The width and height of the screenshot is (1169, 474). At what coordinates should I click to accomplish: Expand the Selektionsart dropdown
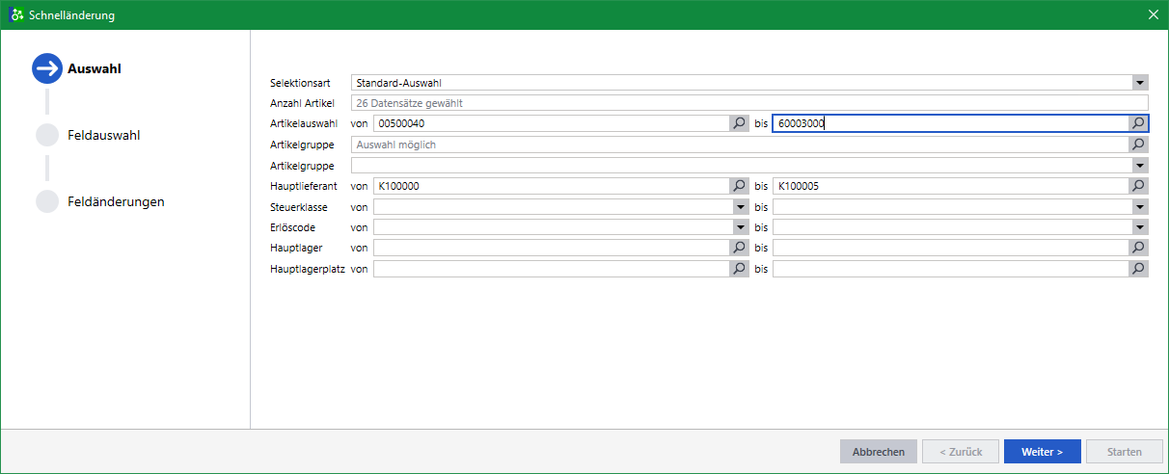pyautogui.click(x=1140, y=83)
